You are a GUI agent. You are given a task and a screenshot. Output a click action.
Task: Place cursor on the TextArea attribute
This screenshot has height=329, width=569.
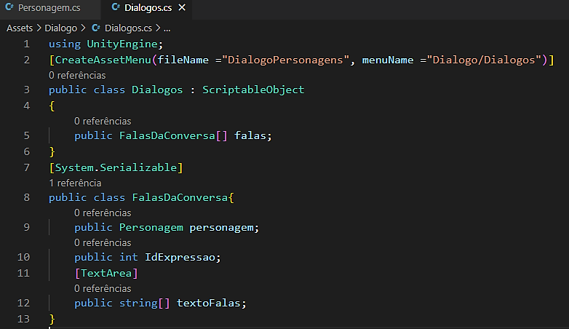coord(106,273)
